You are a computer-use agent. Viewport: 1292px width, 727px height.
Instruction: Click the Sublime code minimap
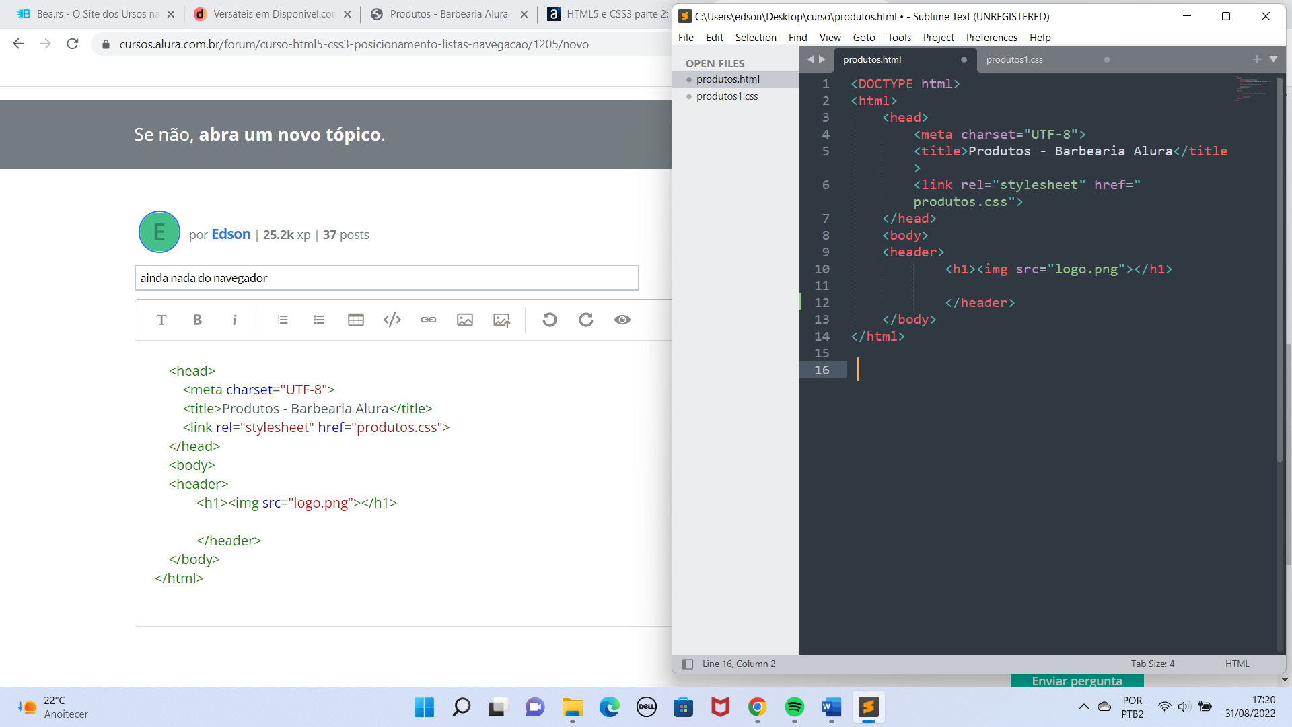point(1252,89)
